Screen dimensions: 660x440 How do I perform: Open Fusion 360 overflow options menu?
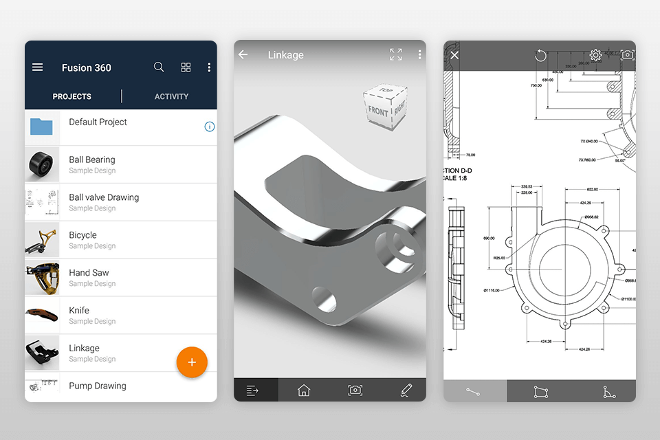tap(209, 67)
